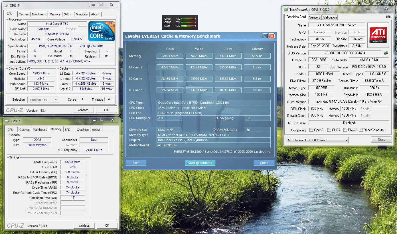Minimize the EVEREST benchmark window
This screenshot has height=234, width=397.
coord(265,36)
